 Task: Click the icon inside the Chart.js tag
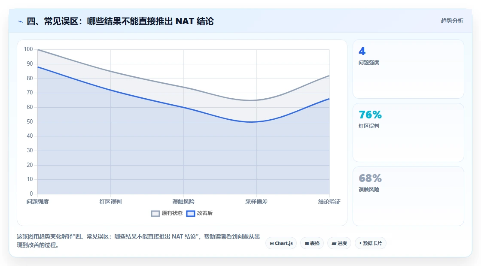(271, 244)
